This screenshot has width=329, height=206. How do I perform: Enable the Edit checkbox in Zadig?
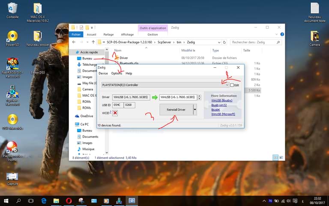232,85
